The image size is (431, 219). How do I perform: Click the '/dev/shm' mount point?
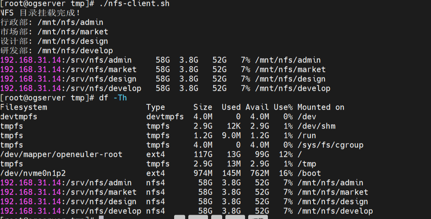click(316, 126)
